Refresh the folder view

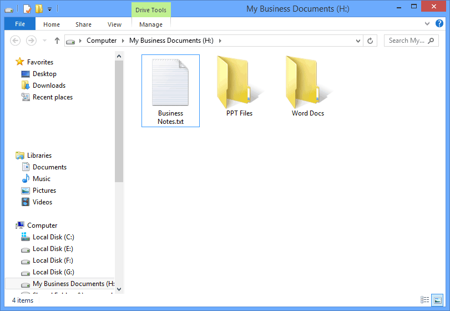(370, 41)
